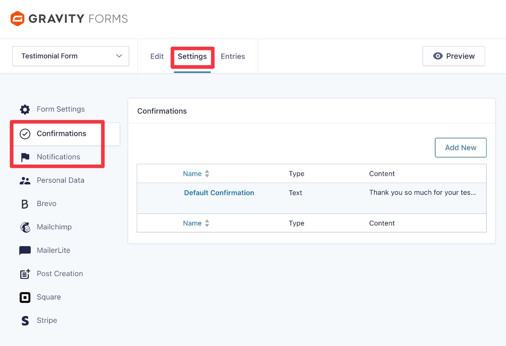The width and height of the screenshot is (506, 346).
Task: Switch to the Edit tab
Action: pyautogui.click(x=157, y=56)
